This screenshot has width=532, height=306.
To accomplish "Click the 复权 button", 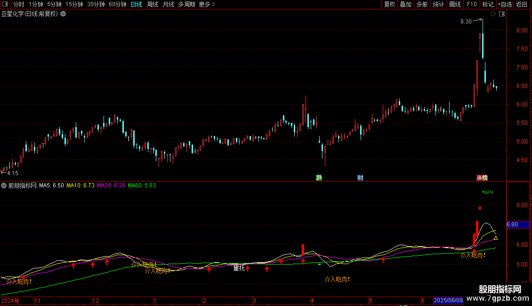I will click(389, 4).
